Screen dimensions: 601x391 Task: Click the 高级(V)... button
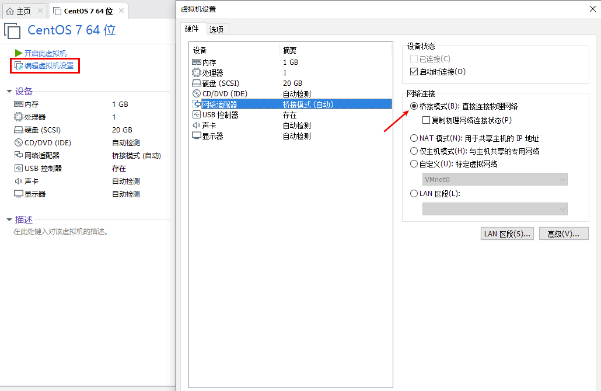(x=564, y=234)
